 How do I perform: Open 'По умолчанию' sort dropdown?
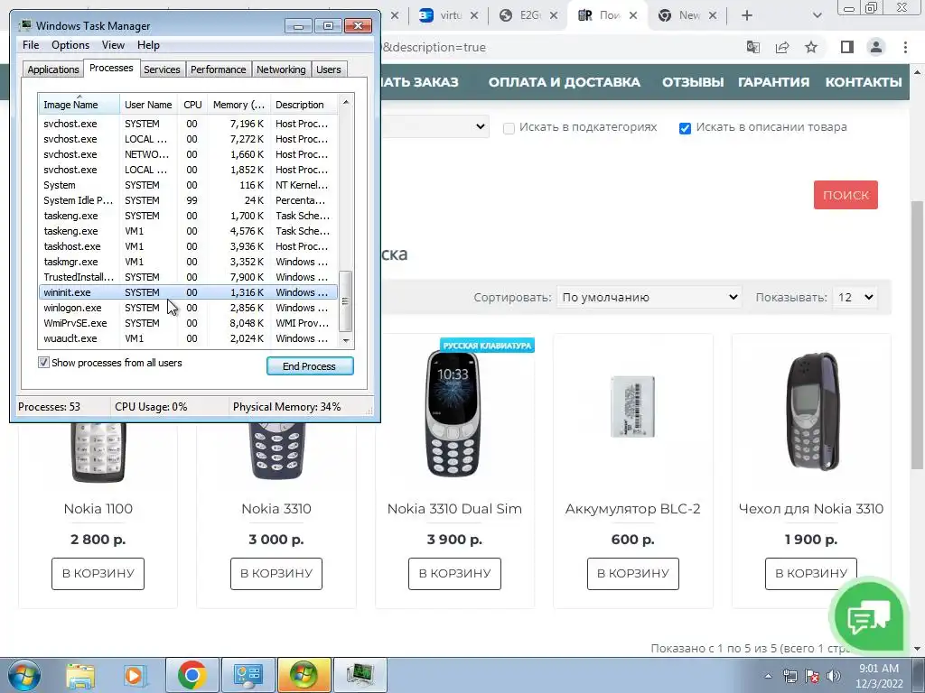pos(649,297)
